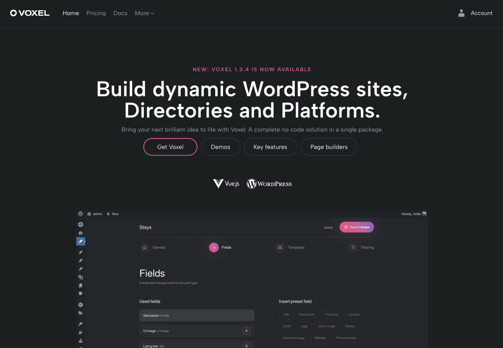Insert the Website preset field
The width and height of the screenshot is (503, 348).
click(x=320, y=338)
